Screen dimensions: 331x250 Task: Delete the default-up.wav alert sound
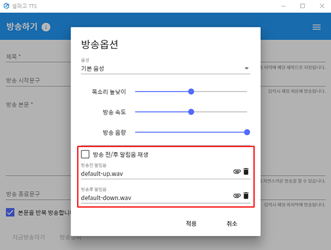(246, 171)
